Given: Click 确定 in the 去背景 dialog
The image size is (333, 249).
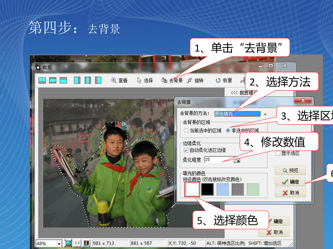Looking at the screenshot, I should coord(290,182).
